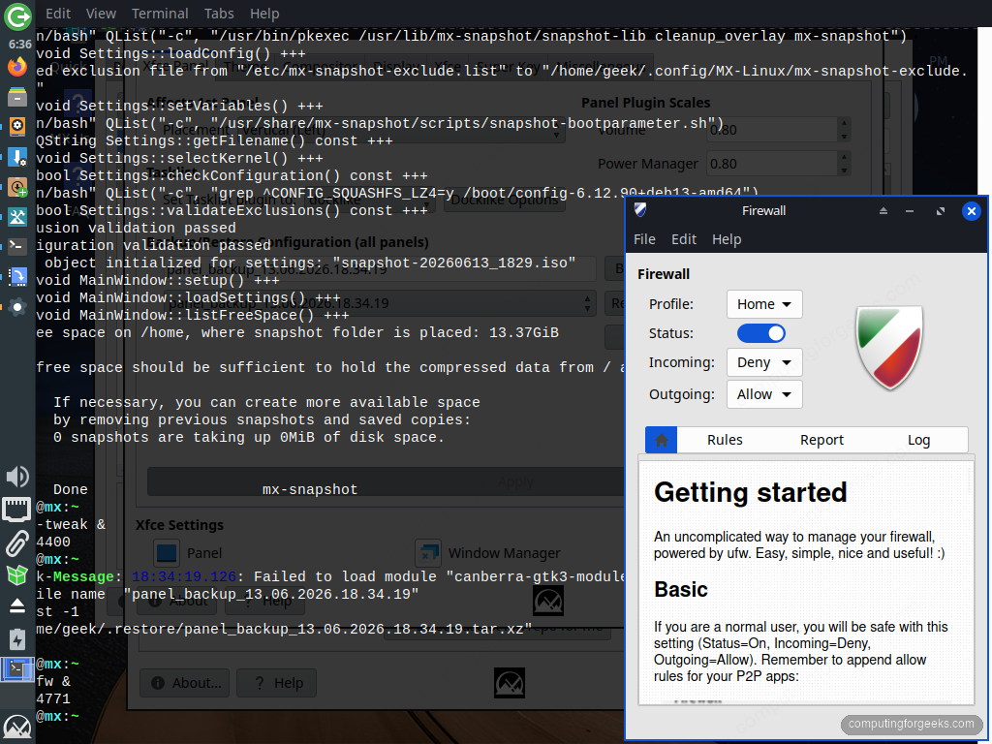The height and width of the screenshot is (744, 992).
Task: Switch to the Report tab
Action: click(x=821, y=440)
